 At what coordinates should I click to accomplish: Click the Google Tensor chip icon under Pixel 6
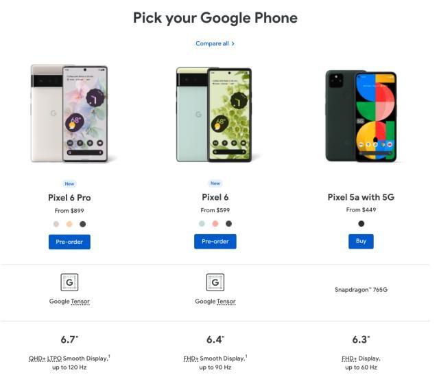215,282
